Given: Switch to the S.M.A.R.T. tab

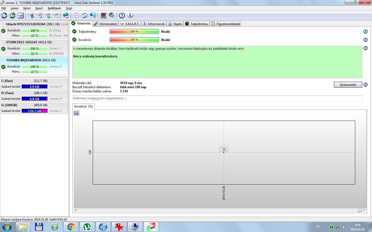Looking at the screenshot, I should (x=130, y=24).
